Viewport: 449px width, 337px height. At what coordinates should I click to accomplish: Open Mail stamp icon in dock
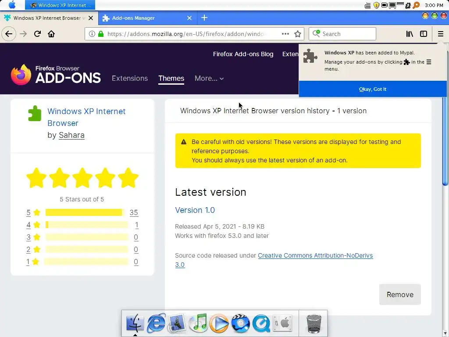[x=177, y=323]
